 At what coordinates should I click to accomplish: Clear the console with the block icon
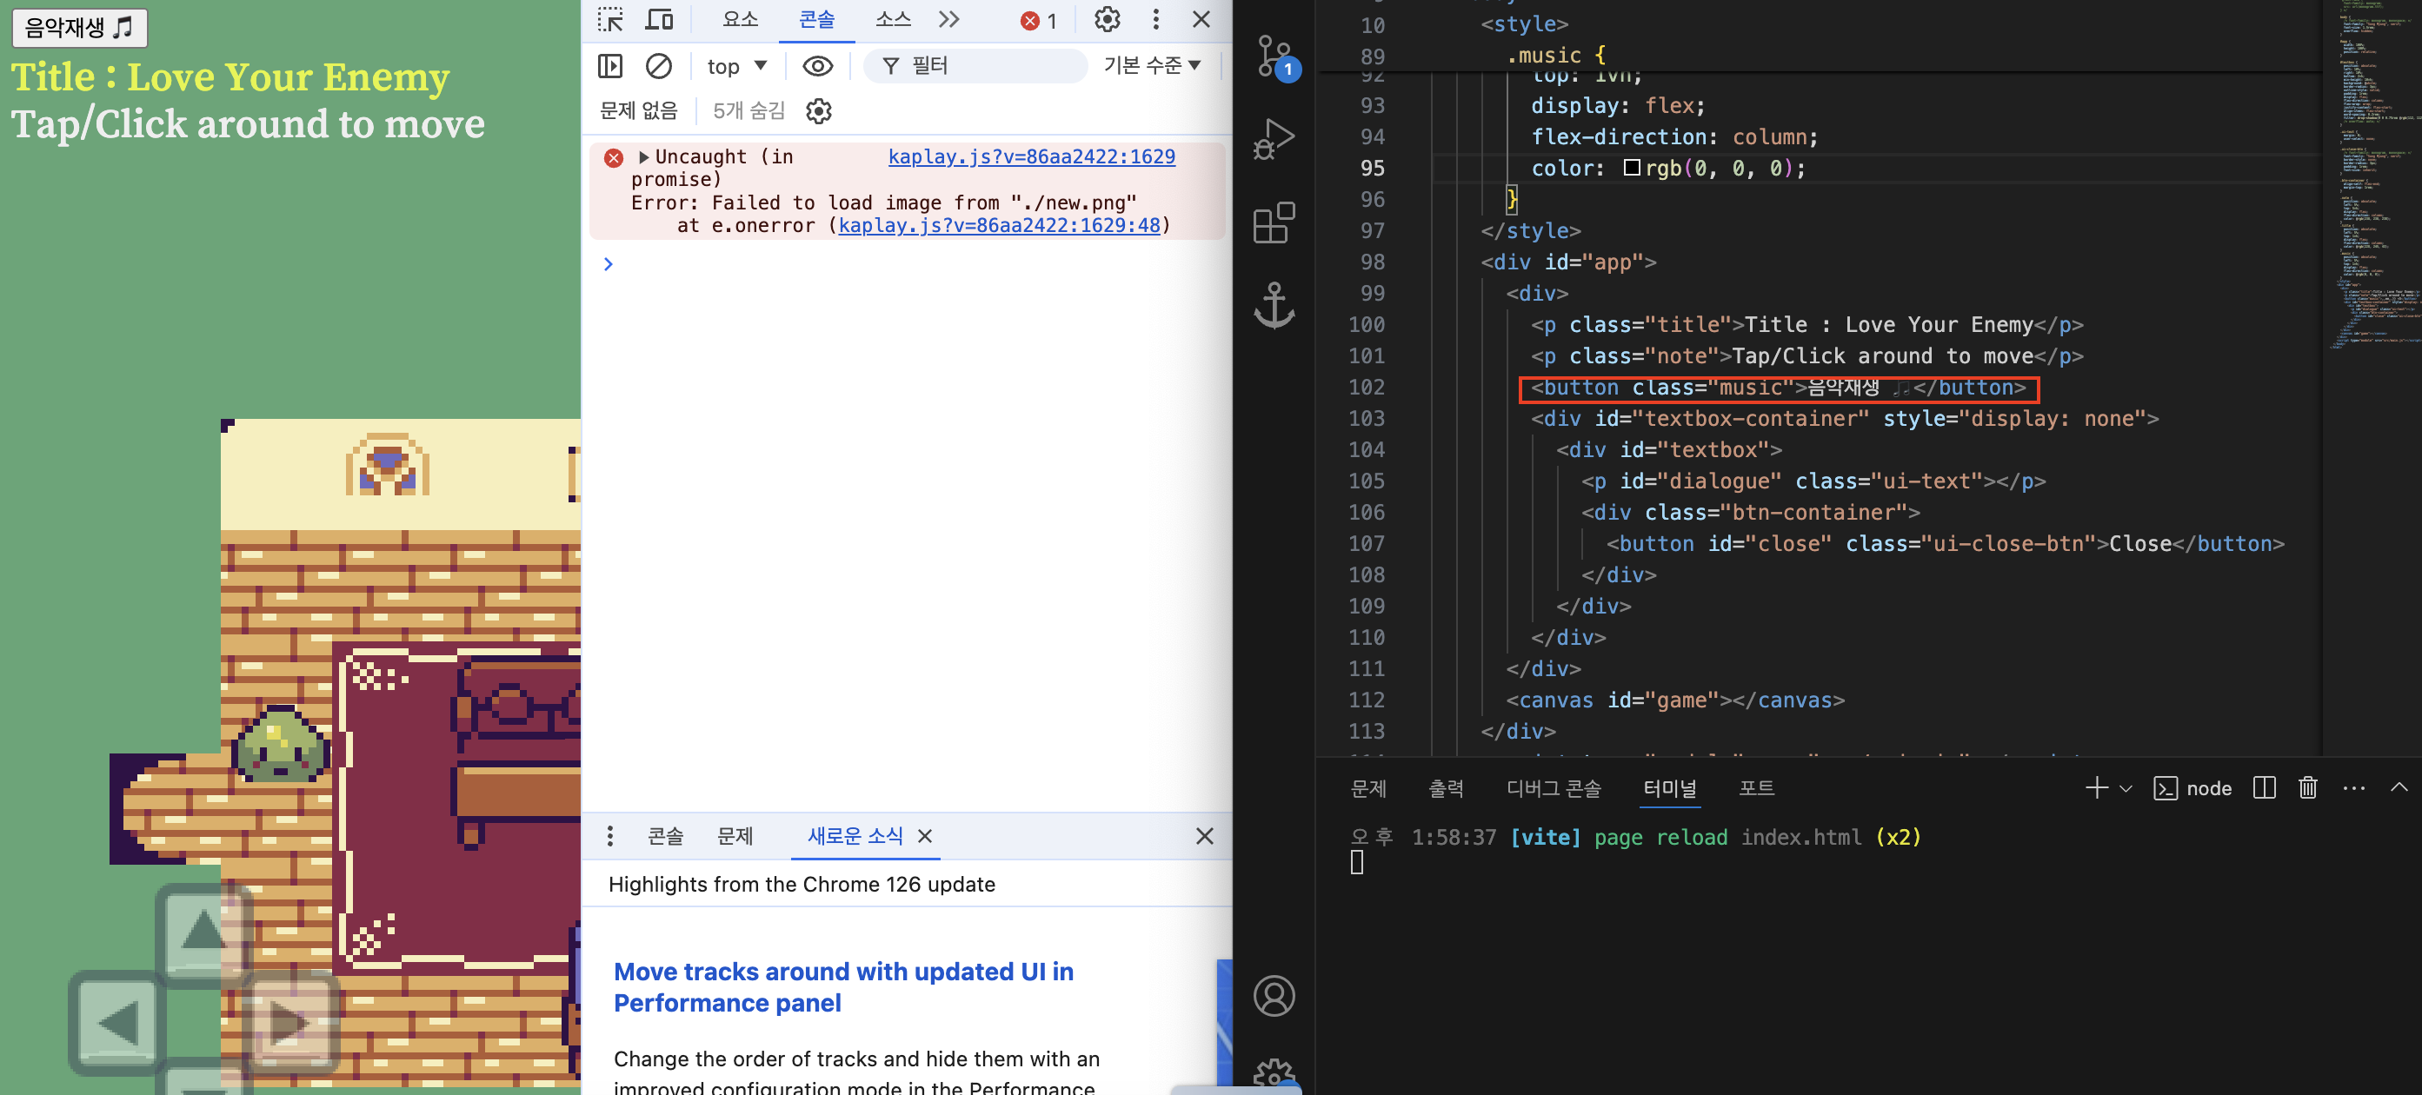tap(658, 66)
